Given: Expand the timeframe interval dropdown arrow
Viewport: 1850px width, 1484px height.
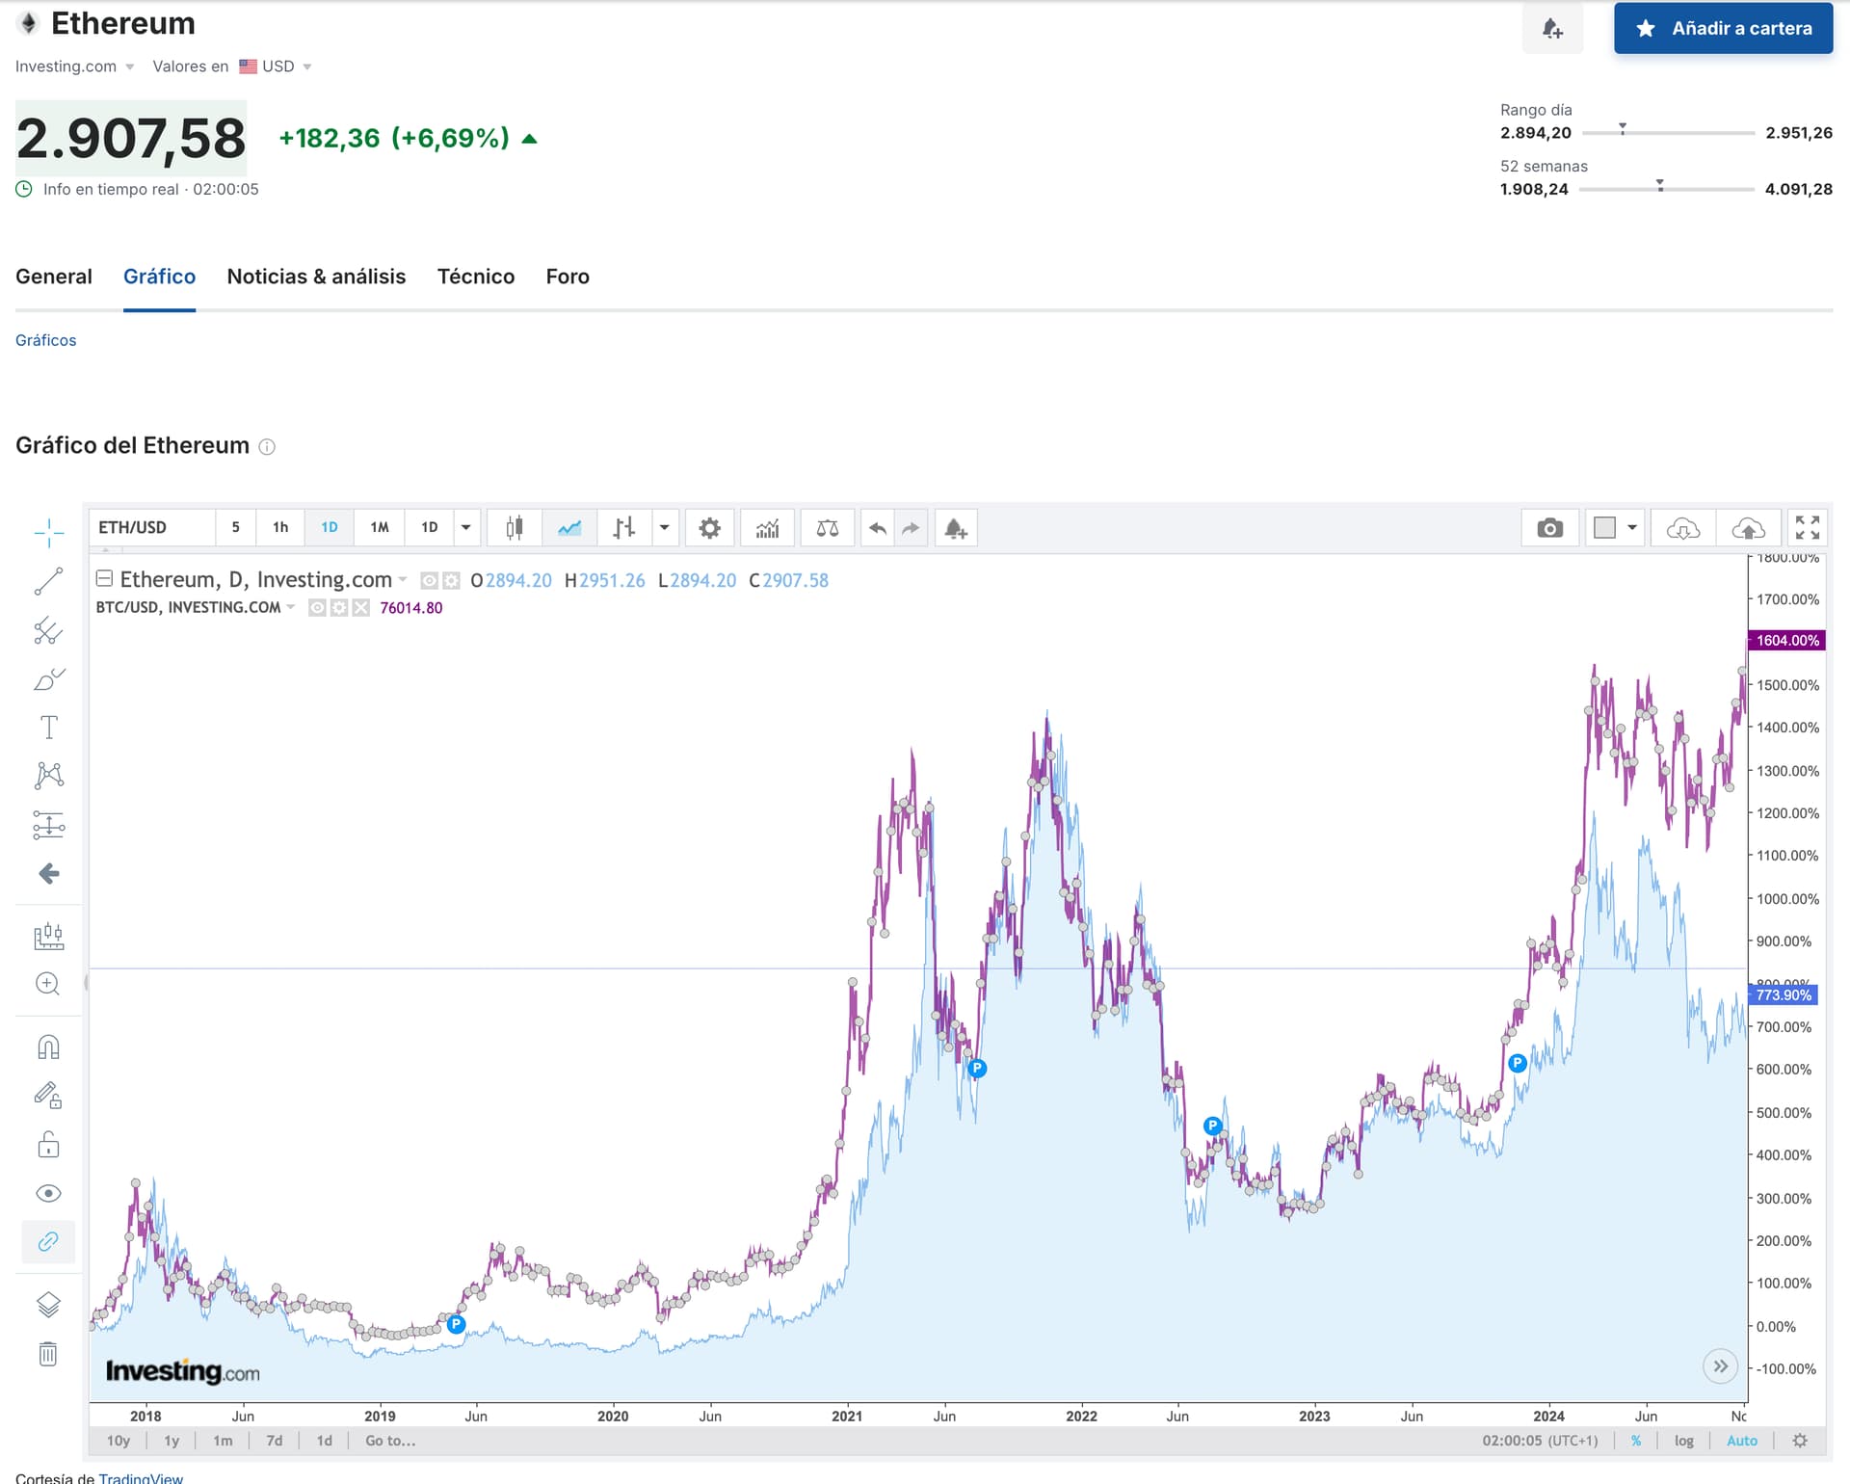Looking at the screenshot, I should coord(466,528).
